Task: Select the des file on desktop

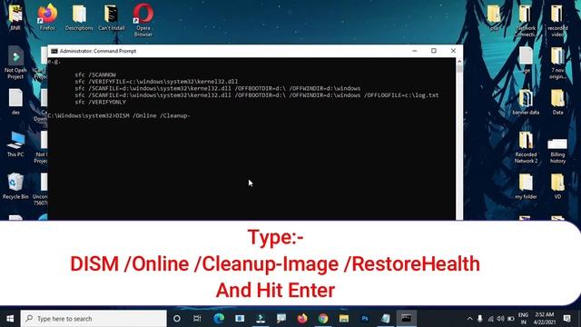Action: pyautogui.click(x=15, y=102)
